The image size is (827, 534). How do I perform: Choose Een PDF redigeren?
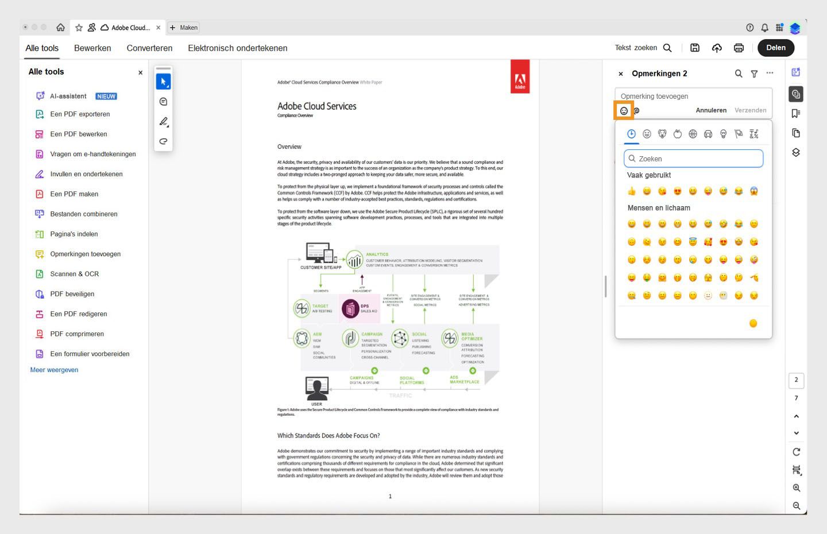pos(79,314)
